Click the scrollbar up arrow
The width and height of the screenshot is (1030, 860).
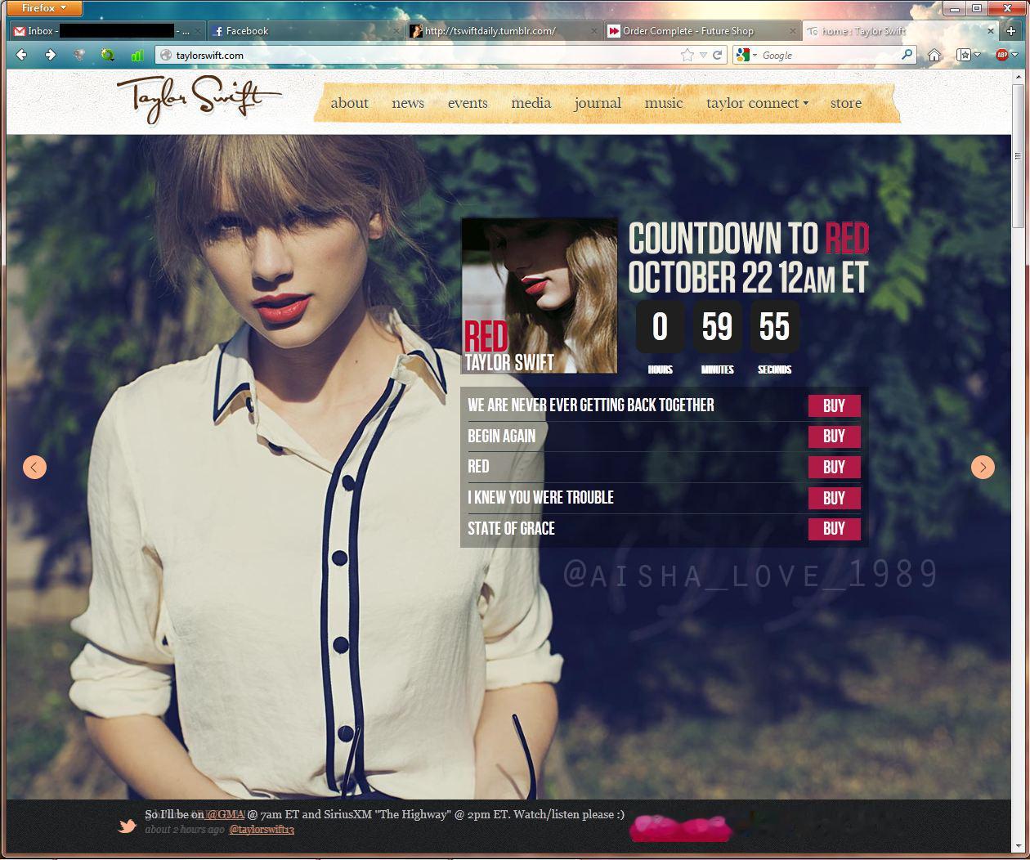(x=1018, y=76)
